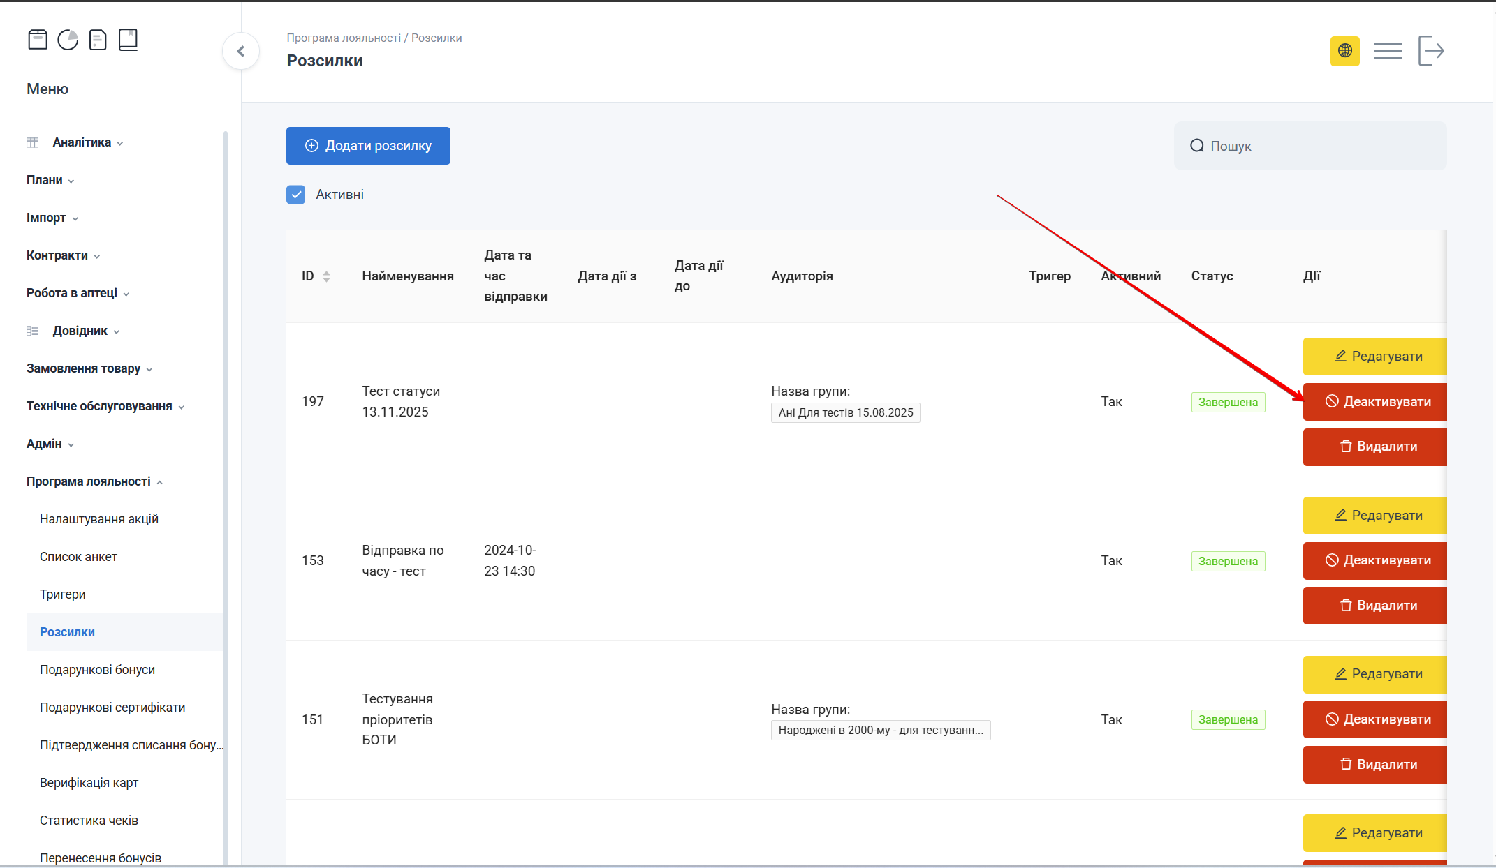Click the book icon in the sidebar header
The width and height of the screenshot is (1496, 868).
pos(128,40)
